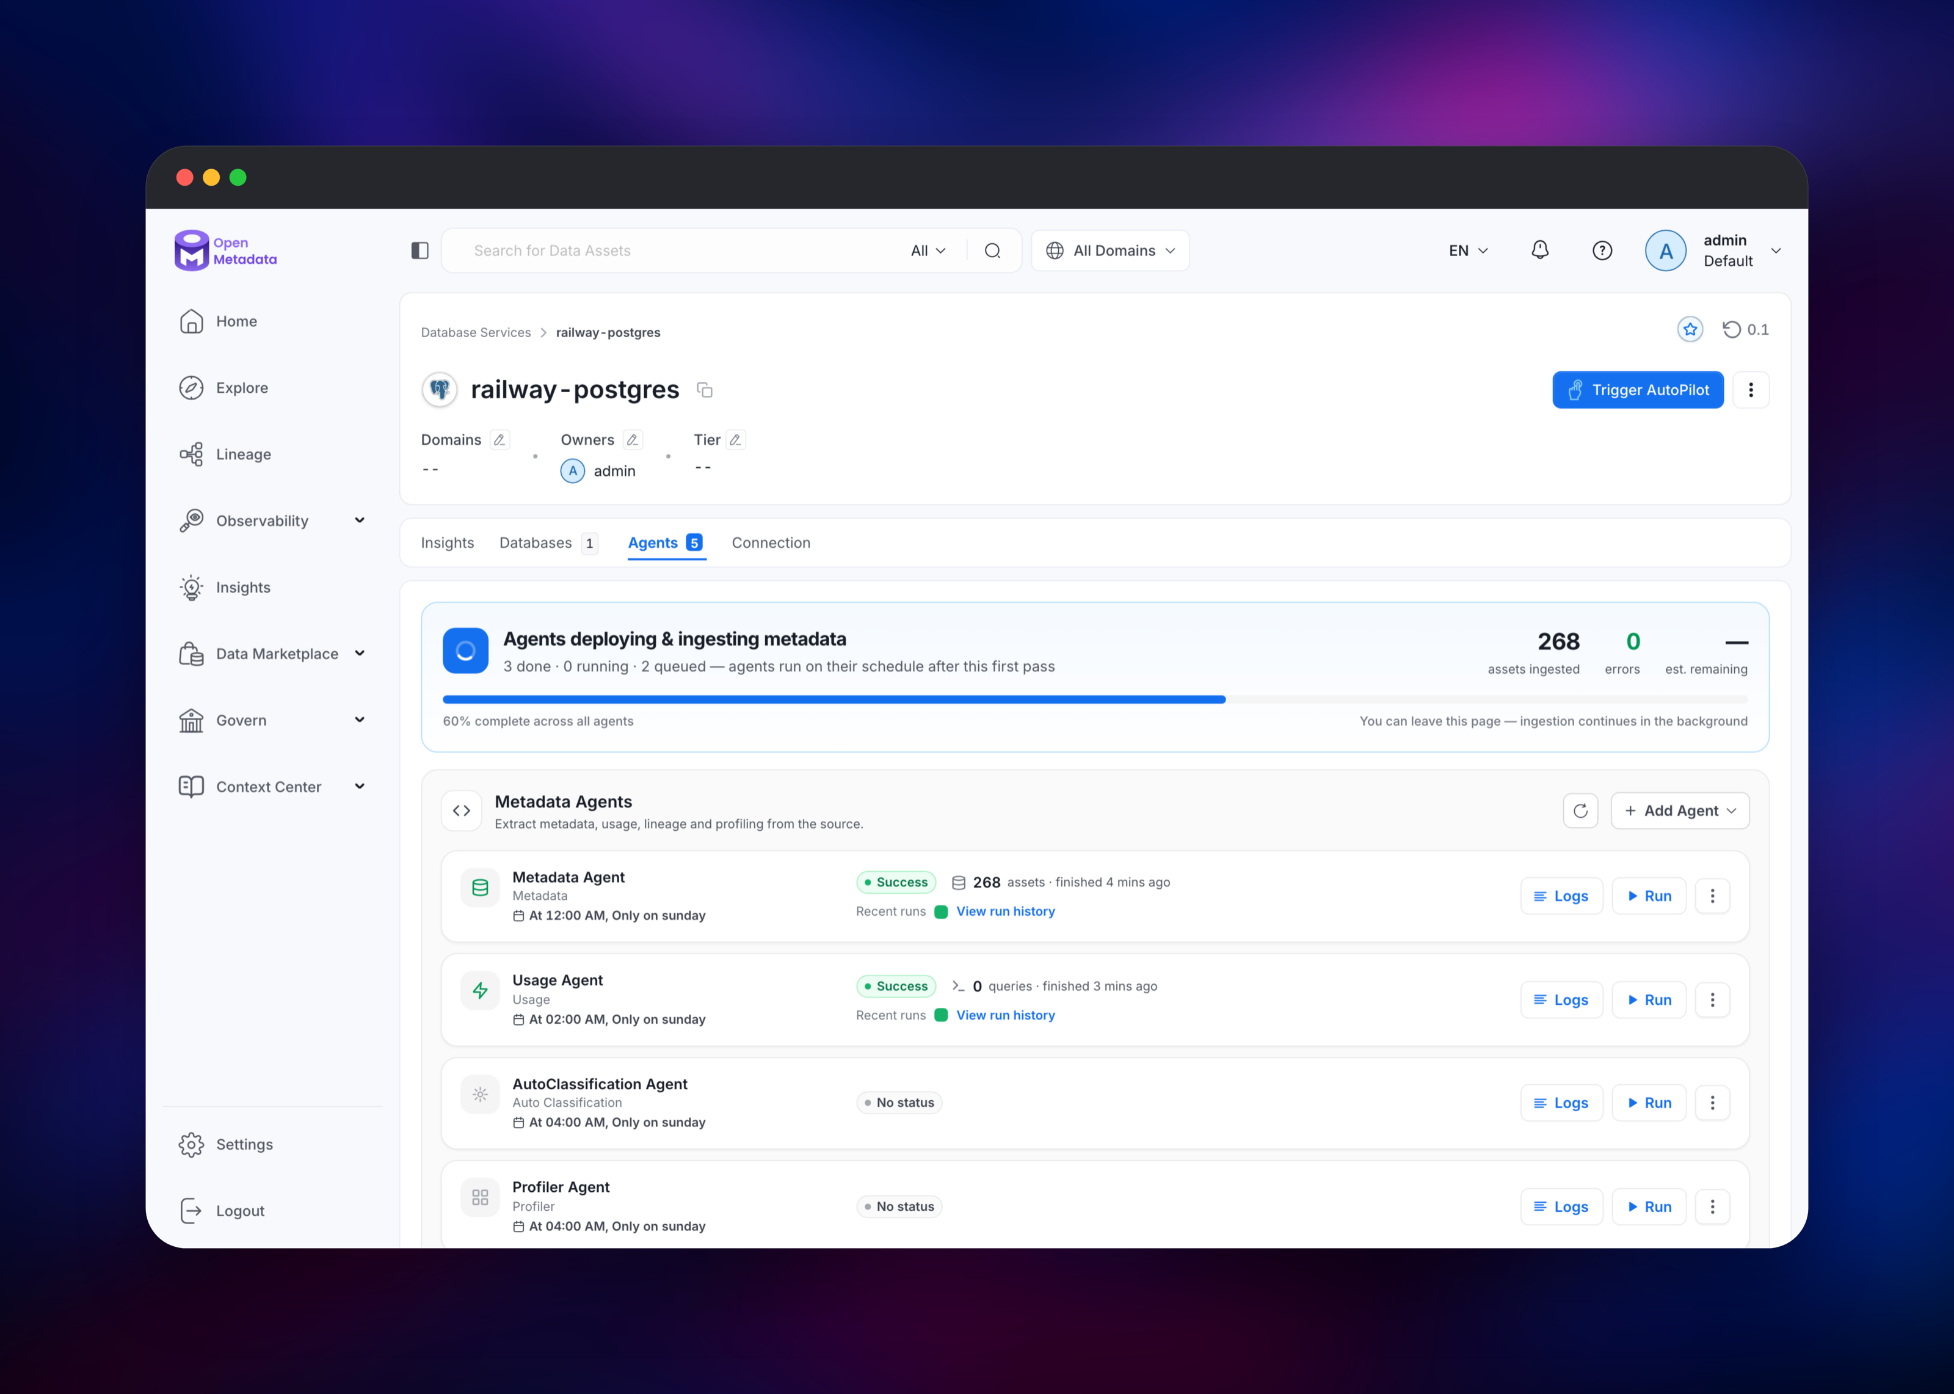Image resolution: width=1954 pixels, height=1394 pixels.
Task: Collapse the sidebar with the panel icon
Action: pyautogui.click(x=419, y=250)
